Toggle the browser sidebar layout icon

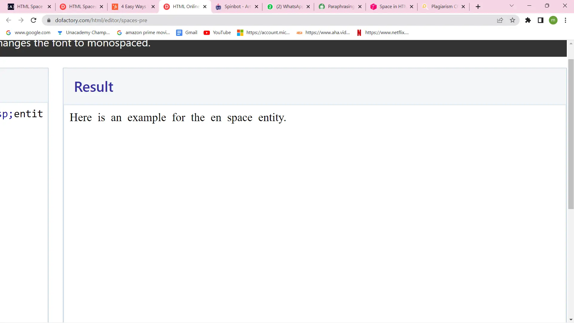point(541,20)
